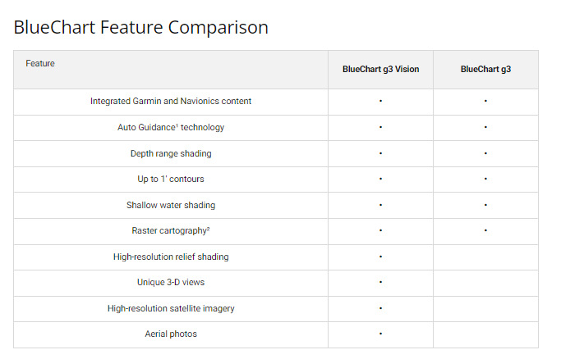Click g3 Vision dot for Unique 3-D views
This screenshot has width=584, height=359.
[x=381, y=283]
